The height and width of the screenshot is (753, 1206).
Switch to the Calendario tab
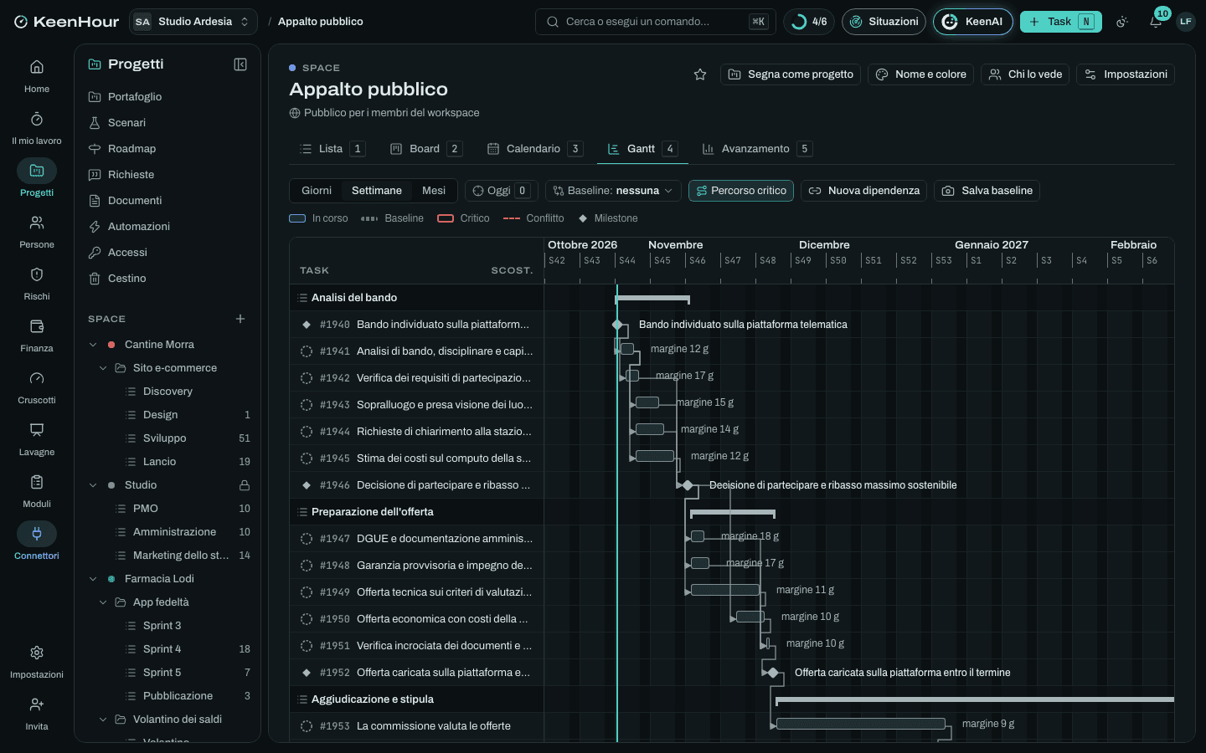tap(534, 149)
